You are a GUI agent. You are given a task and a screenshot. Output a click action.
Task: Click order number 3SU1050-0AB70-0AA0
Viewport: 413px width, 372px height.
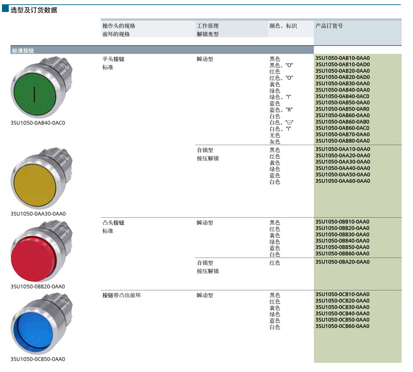(x=342, y=134)
